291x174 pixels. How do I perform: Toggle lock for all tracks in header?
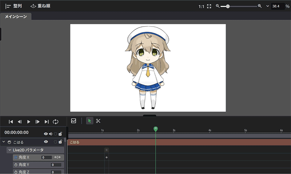[60, 134]
